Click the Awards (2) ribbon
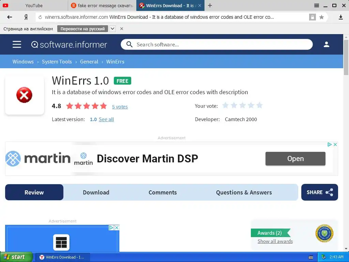The width and height of the screenshot is (349, 262). (270, 233)
